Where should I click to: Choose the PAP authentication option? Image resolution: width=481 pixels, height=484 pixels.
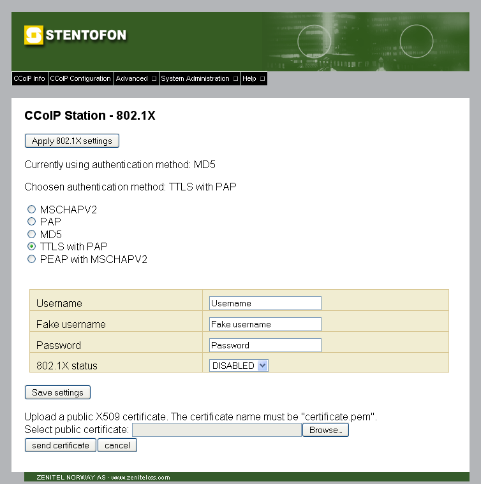[31, 222]
